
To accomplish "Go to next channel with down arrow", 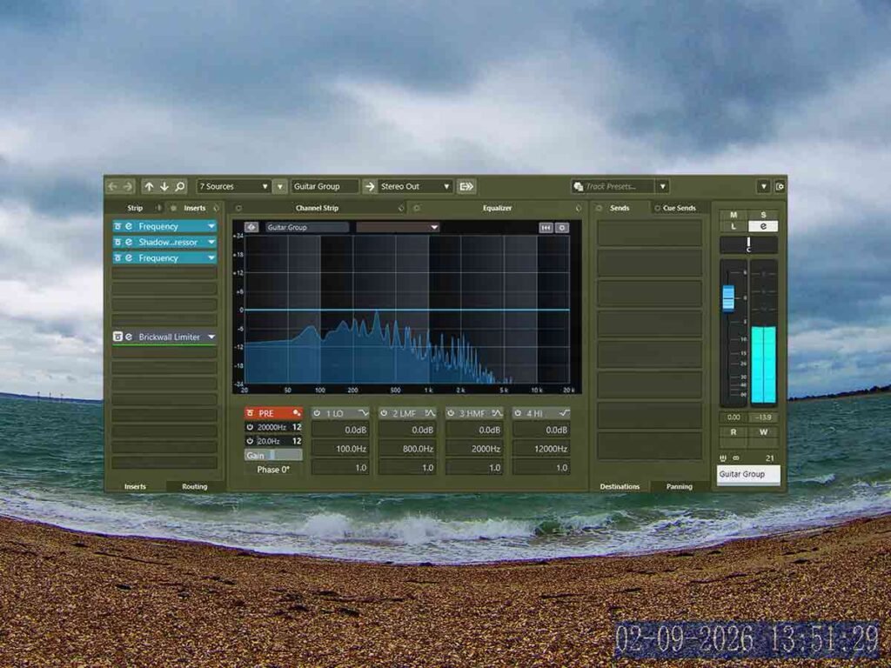I will (x=164, y=186).
